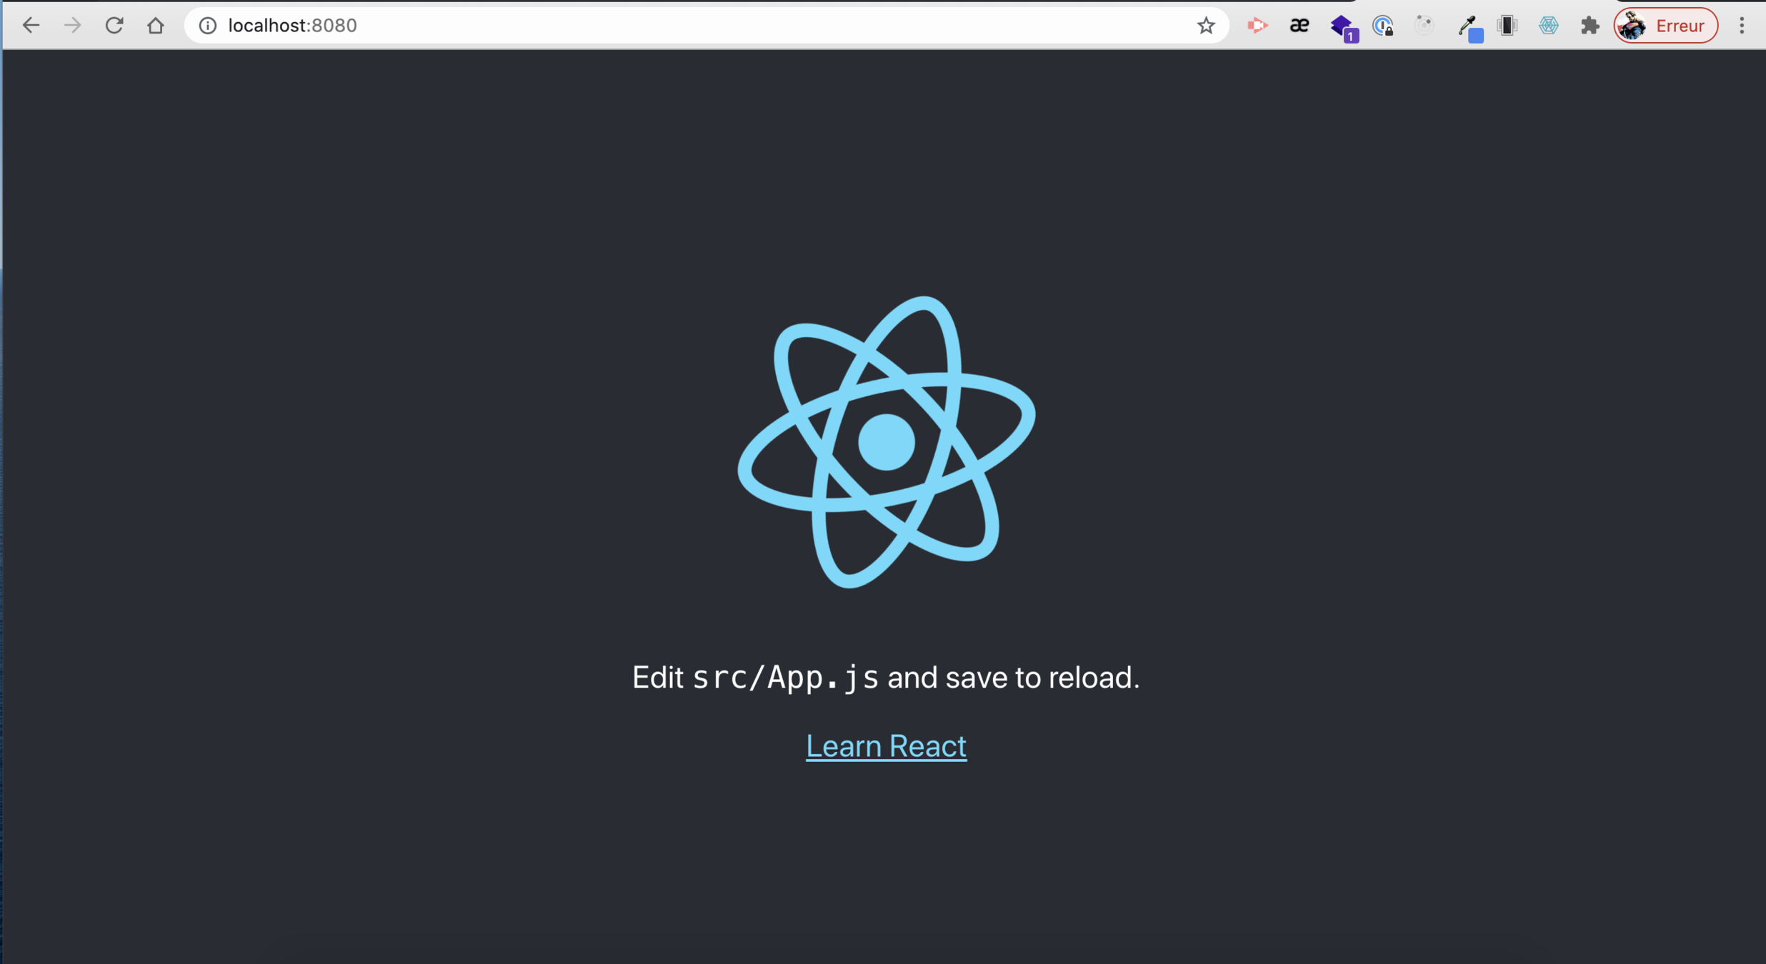Open the Extensions puzzle piece menu

point(1590,26)
